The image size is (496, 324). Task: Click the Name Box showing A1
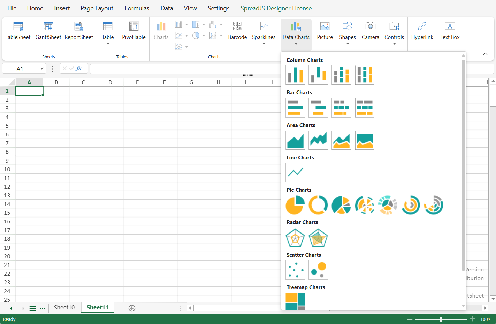click(20, 69)
